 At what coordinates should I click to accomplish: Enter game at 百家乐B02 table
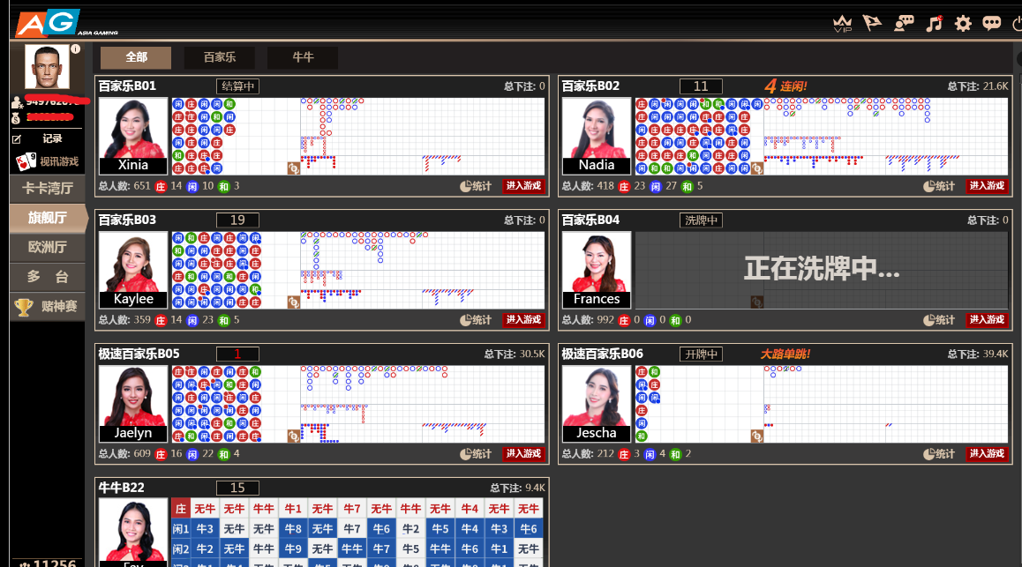point(987,186)
